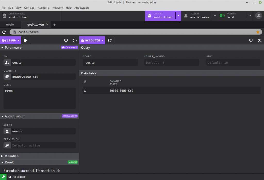Viewport: 264px width, 180px height.
Task: Click the star bookmark icon in the address bar
Action: click(x=258, y=32)
